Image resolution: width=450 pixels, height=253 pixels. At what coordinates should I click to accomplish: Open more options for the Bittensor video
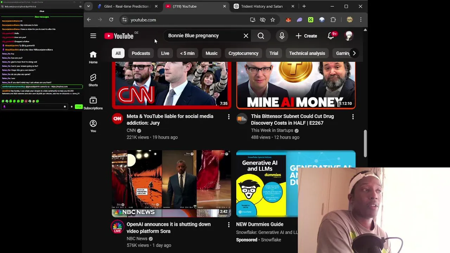click(353, 116)
